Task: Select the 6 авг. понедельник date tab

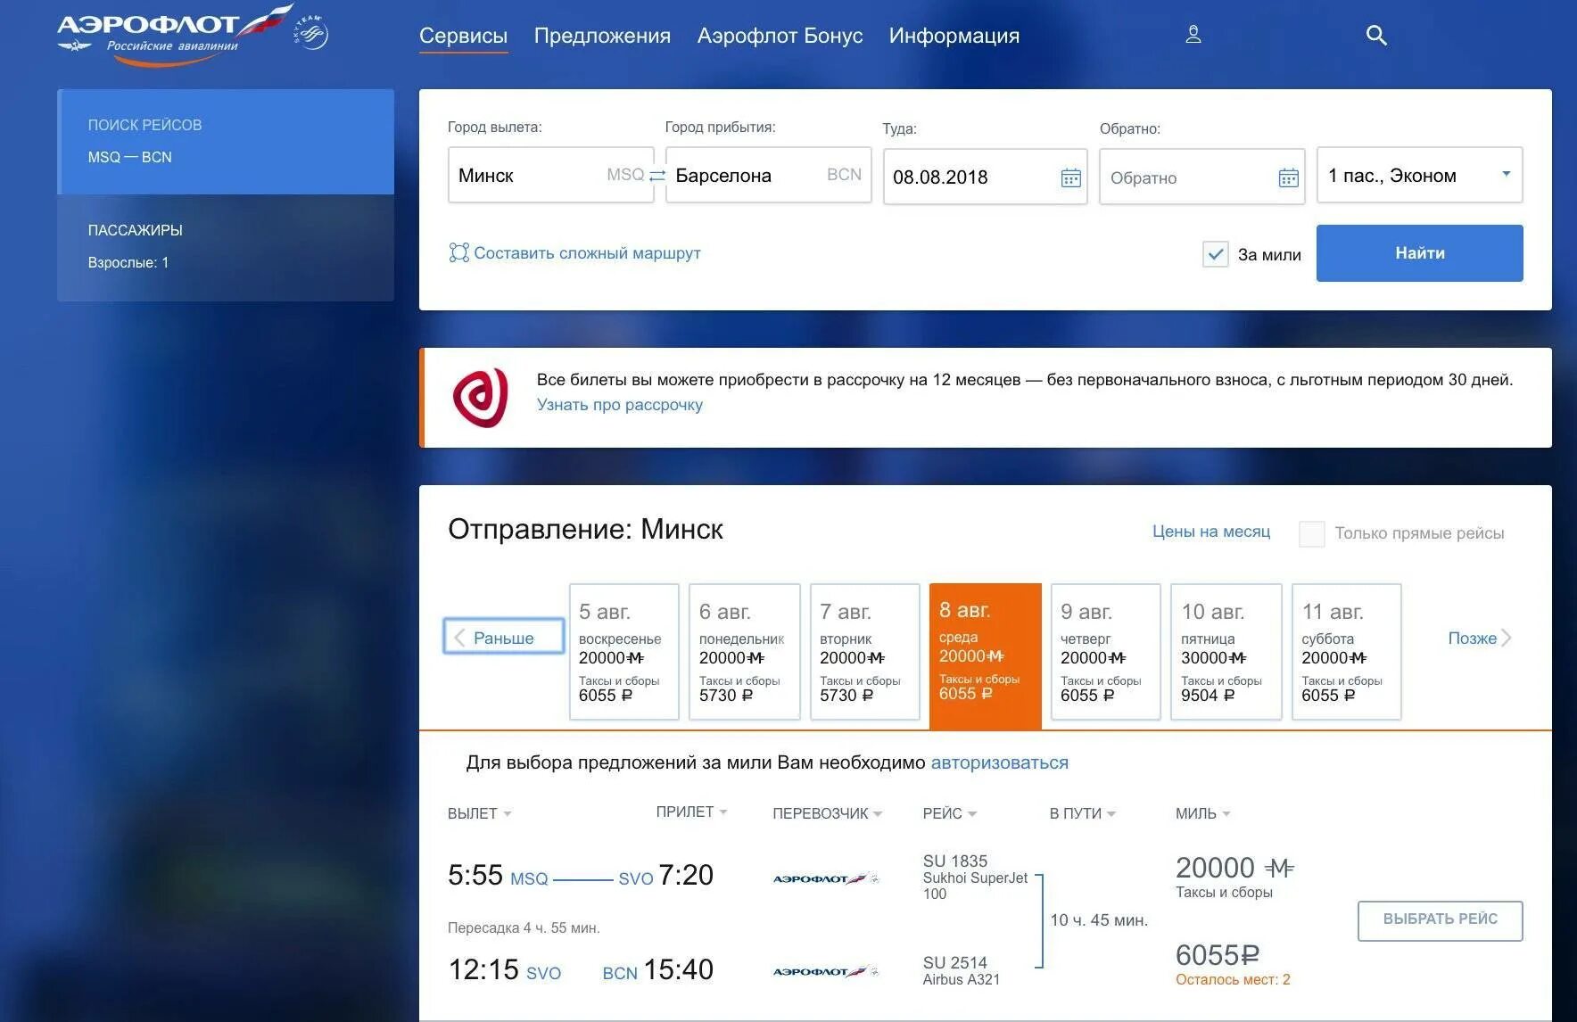Action: (744, 652)
